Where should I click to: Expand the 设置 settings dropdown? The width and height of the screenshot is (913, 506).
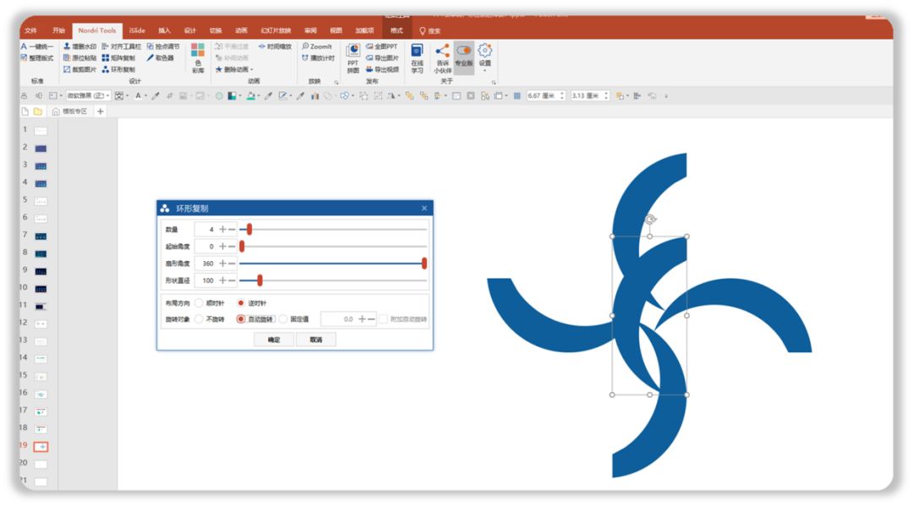click(x=485, y=58)
